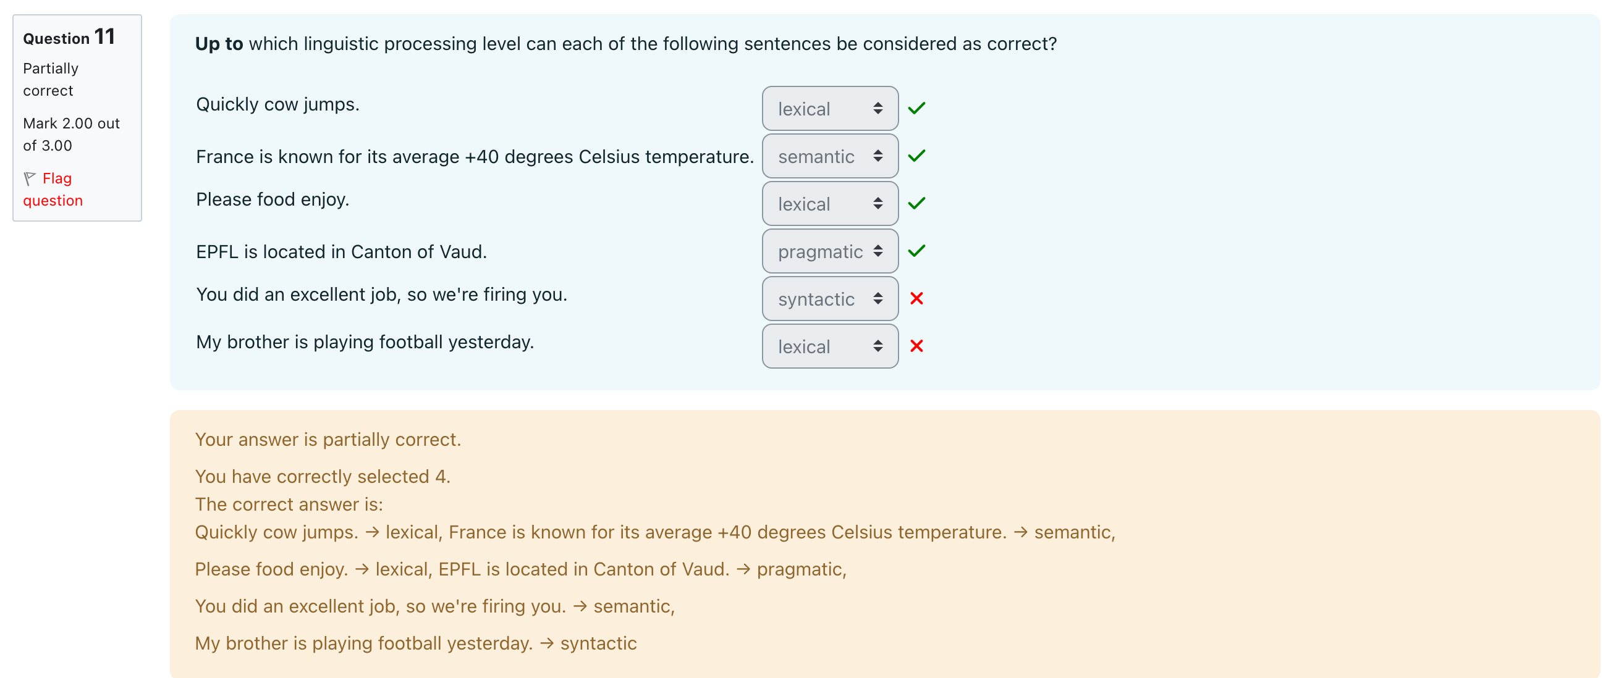Viewport: 1624px width, 678px height.
Task: Open the dropdown for 'My brother is playing football'
Action: [x=830, y=346]
